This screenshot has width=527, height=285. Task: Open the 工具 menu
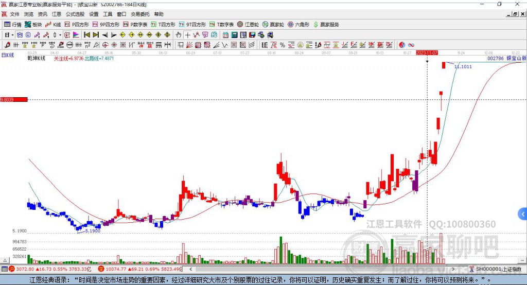pyautogui.click(x=108, y=14)
